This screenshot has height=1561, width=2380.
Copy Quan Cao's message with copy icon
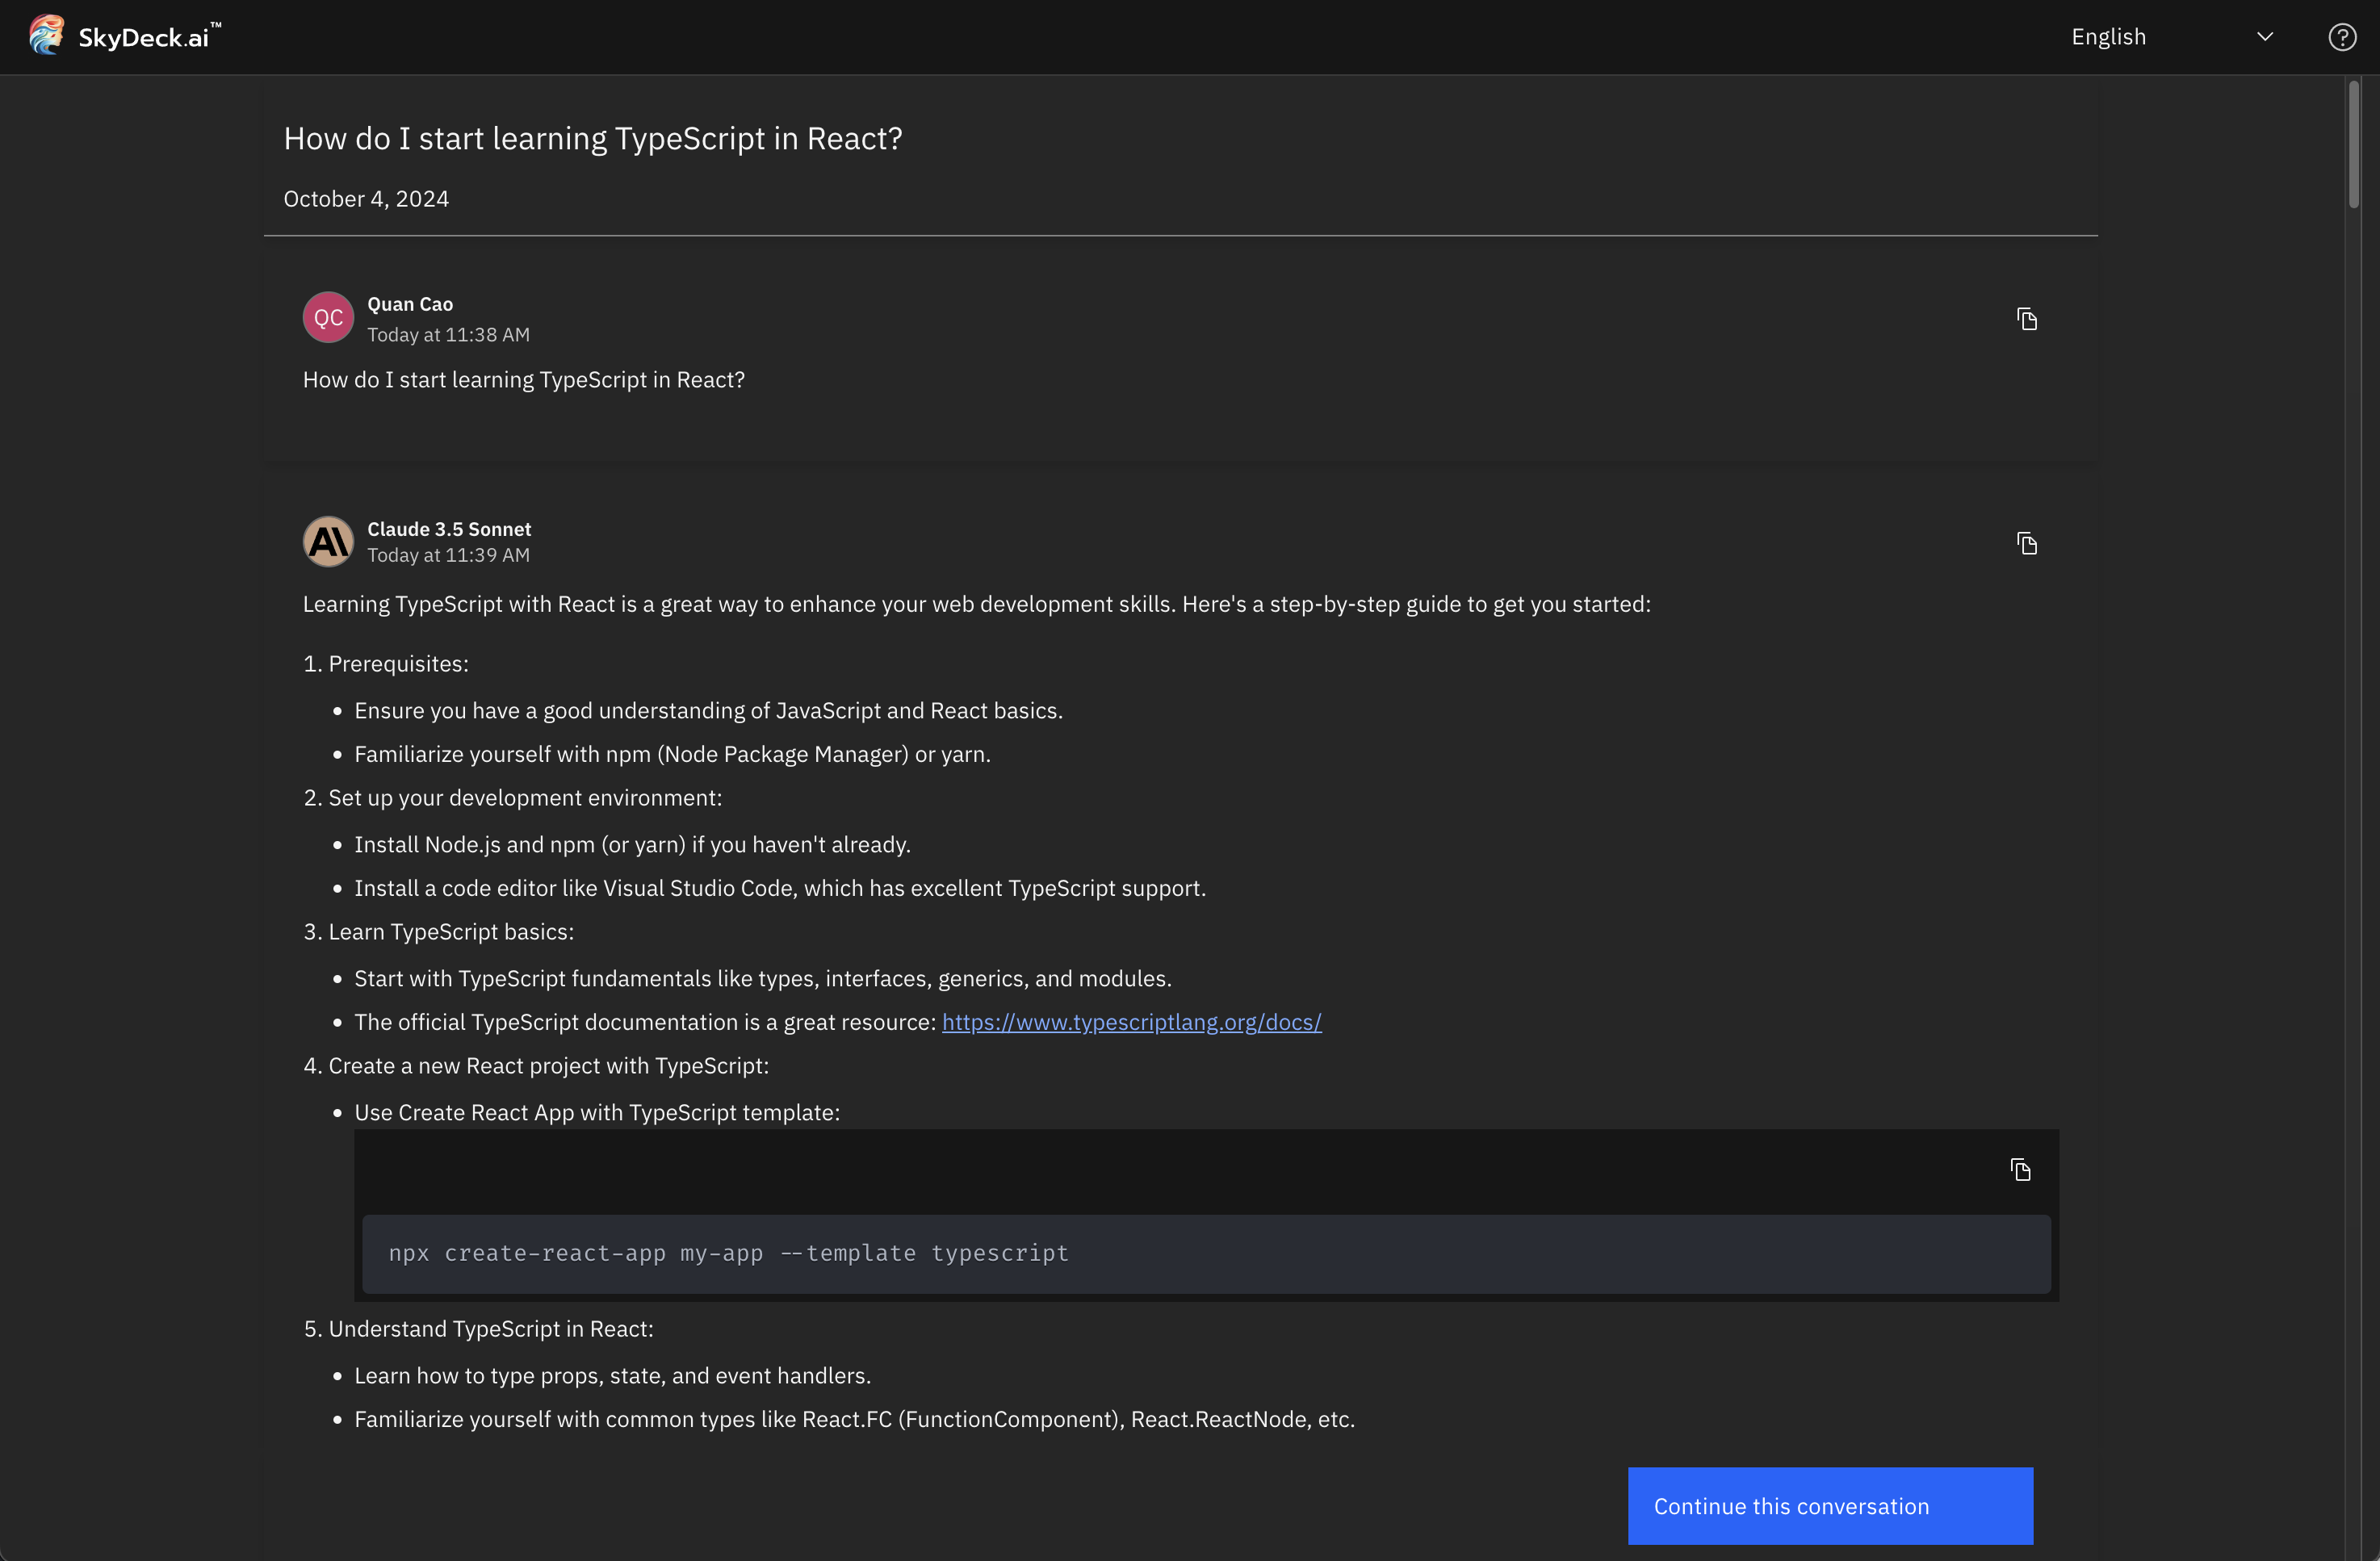pos(2026,319)
